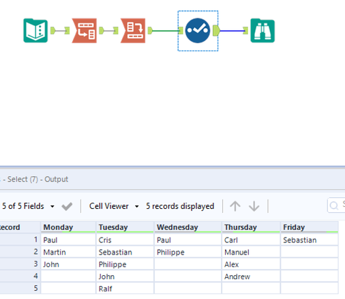Select the blue Select tool
Screen dimensions: 345x299
pyautogui.click(x=198, y=31)
